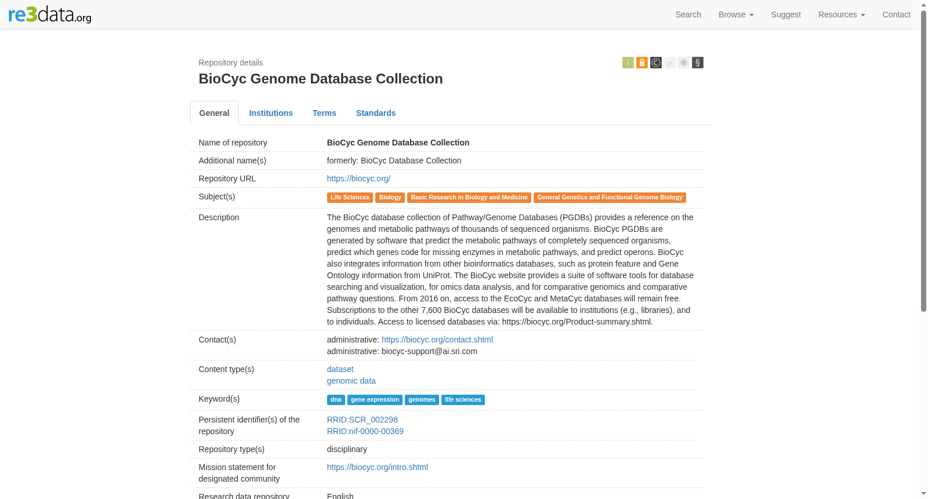Click the greyed-out 'pi' persistent identifier badge
The height and width of the screenshot is (499, 928).
(669, 63)
